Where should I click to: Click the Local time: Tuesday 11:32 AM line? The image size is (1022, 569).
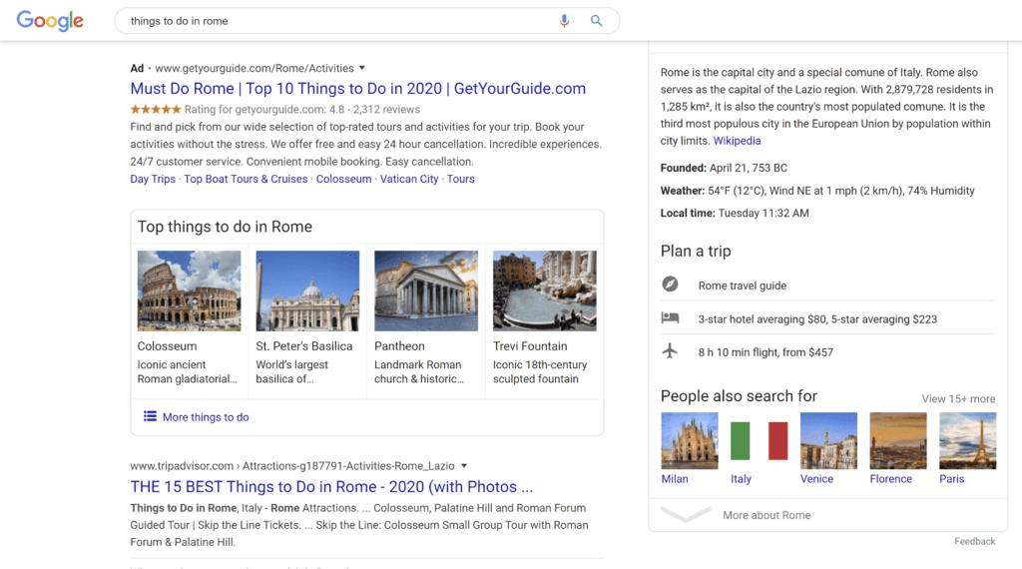click(735, 214)
